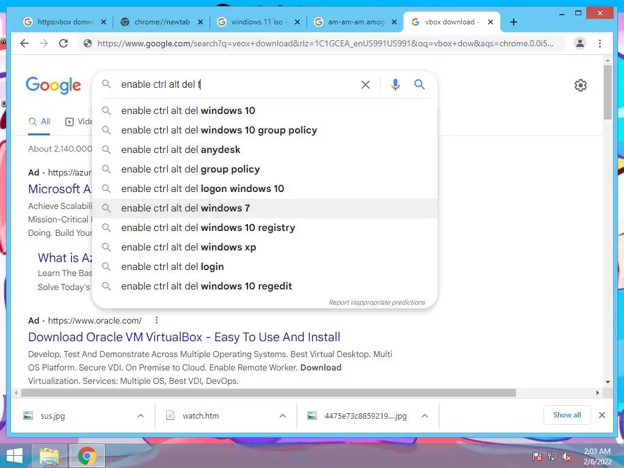Expand options for sus.jpg download

(141, 416)
